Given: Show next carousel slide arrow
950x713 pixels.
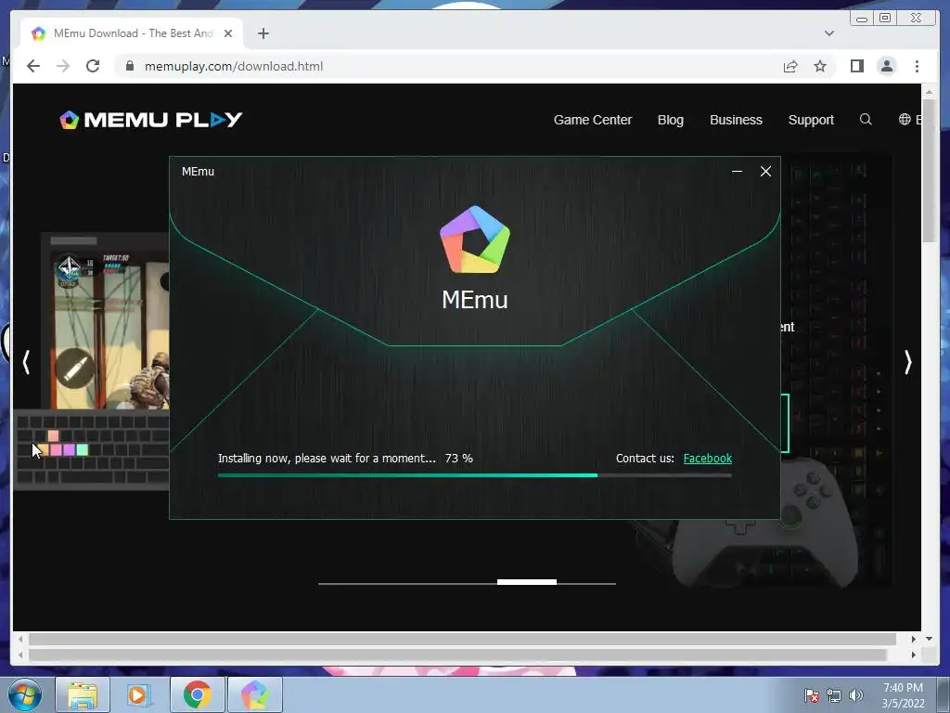Looking at the screenshot, I should click(x=907, y=363).
